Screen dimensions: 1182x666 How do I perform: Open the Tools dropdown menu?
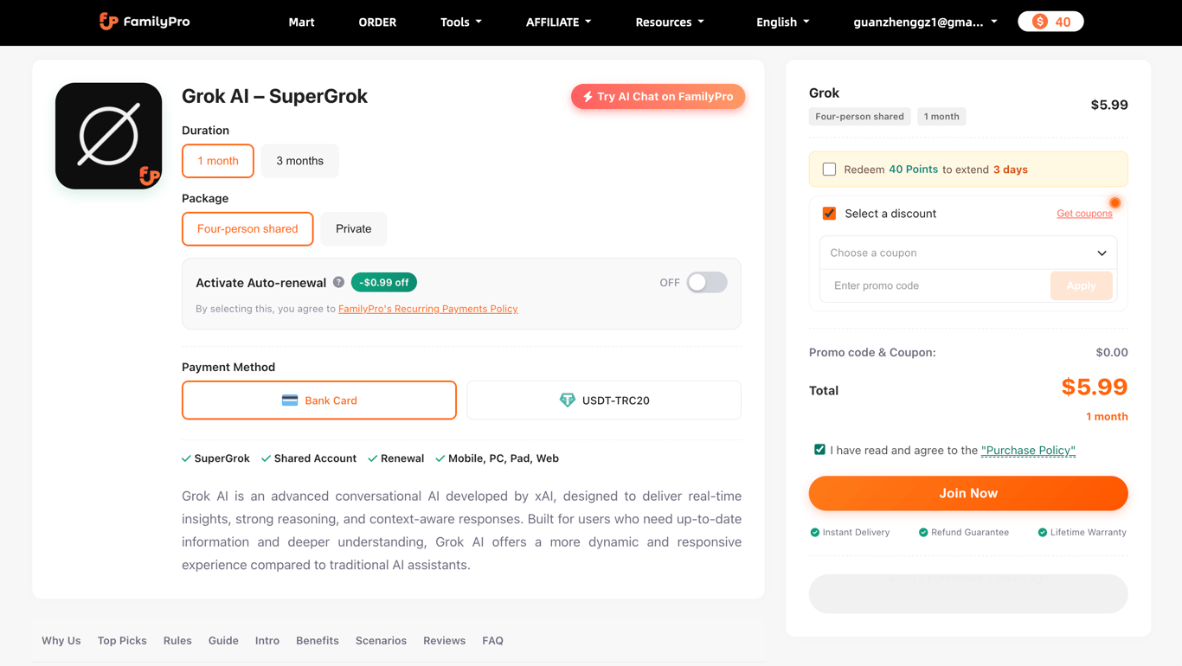[460, 22]
